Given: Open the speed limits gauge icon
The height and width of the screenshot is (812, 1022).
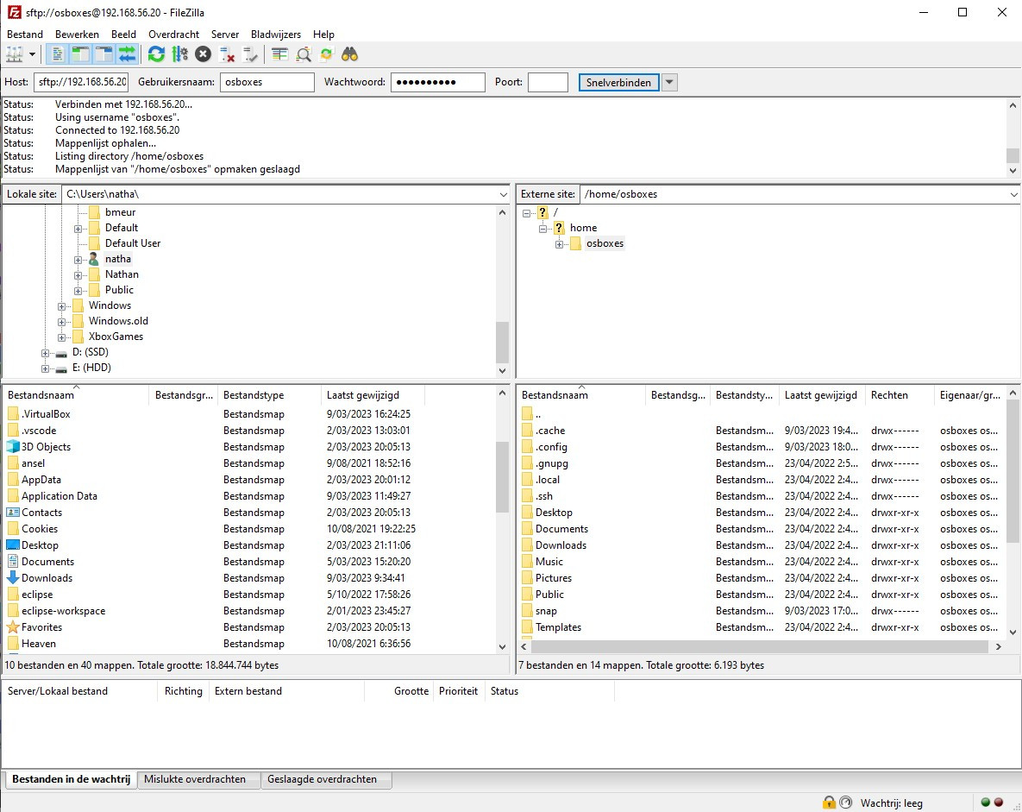Looking at the screenshot, I should click(845, 803).
